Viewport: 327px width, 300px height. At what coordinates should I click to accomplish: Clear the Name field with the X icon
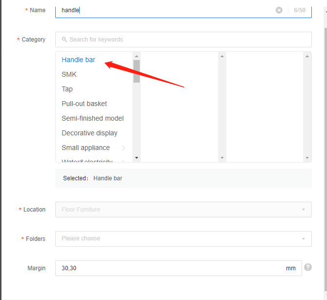pos(279,10)
